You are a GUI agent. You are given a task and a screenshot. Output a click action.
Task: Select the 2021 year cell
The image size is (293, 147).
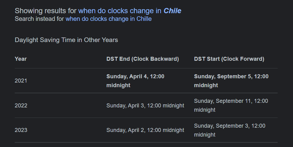(x=21, y=81)
